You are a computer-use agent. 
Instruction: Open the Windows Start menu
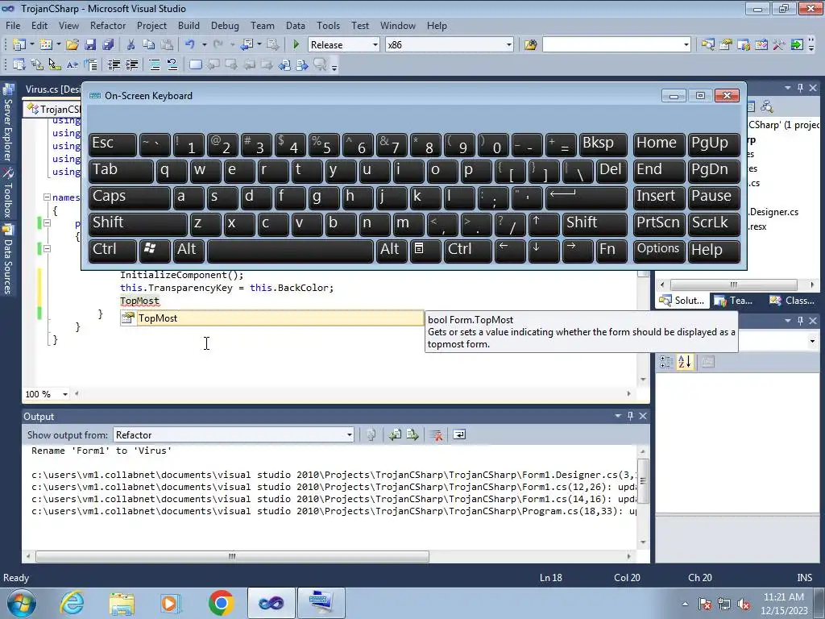pos(21,603)
